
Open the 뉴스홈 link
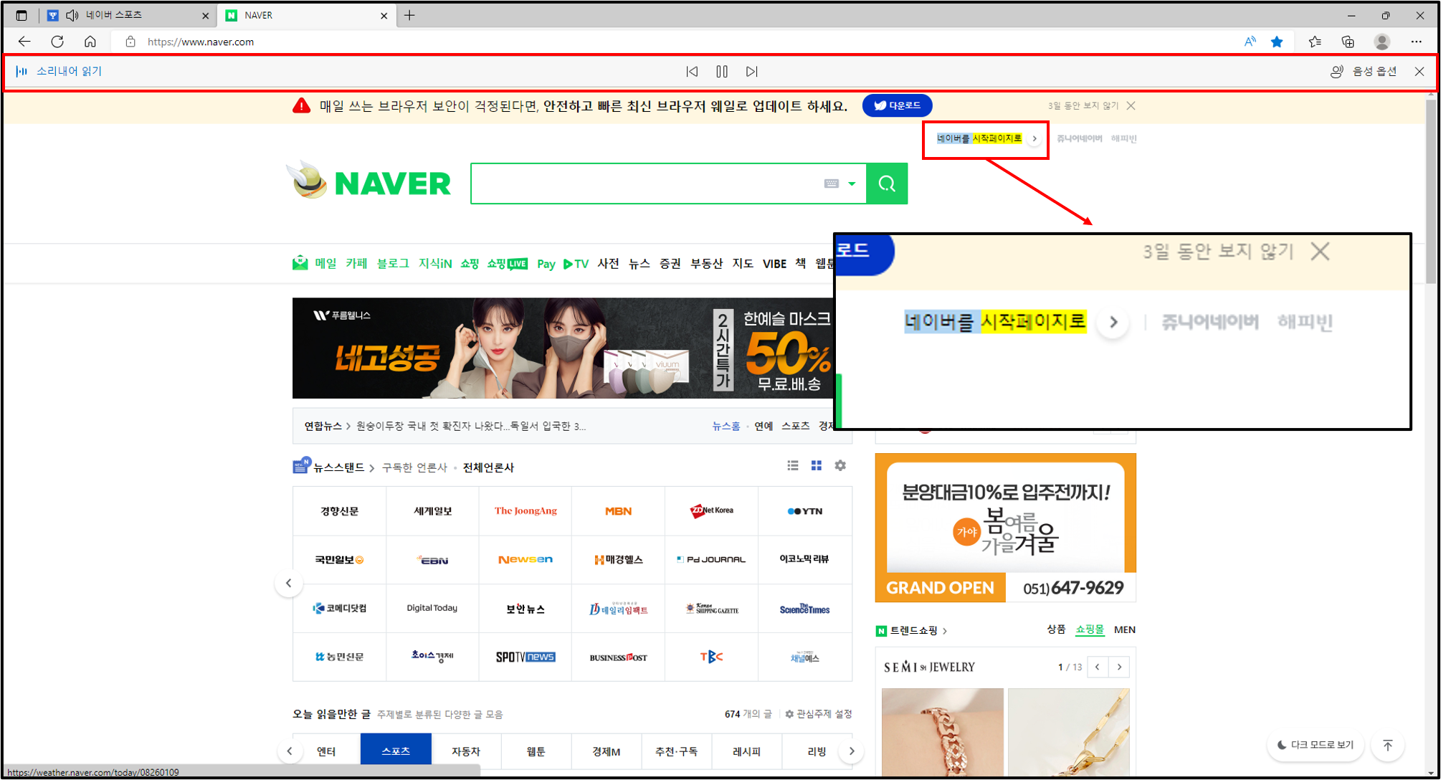[x=726, y=426]
